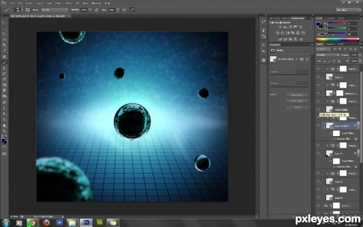
Task: Open Google Chrome from the taskbar
Action: point(32,223)
